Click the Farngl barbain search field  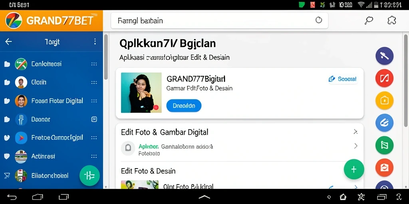click(x=219, y=21)
